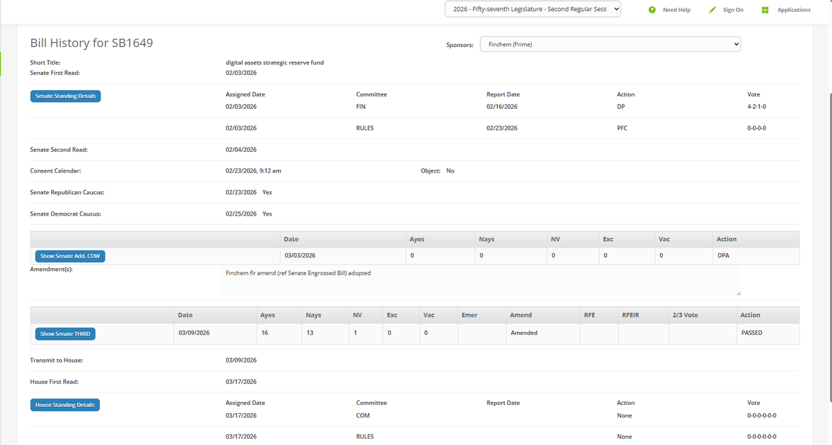Click the PFC action cell
The height and width of the screenshot is (445, 832).
coord(622,128)
